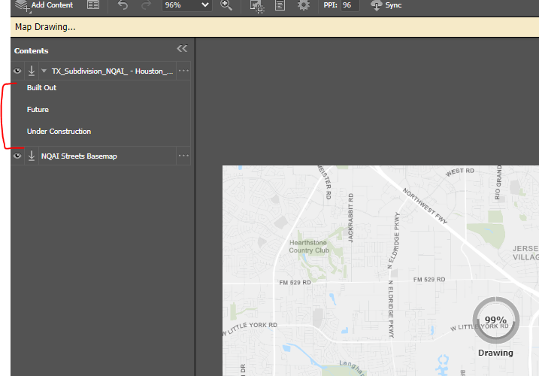Click the JACKRABBIT RD label on map

pyautogui.click(x=350, y=218)
